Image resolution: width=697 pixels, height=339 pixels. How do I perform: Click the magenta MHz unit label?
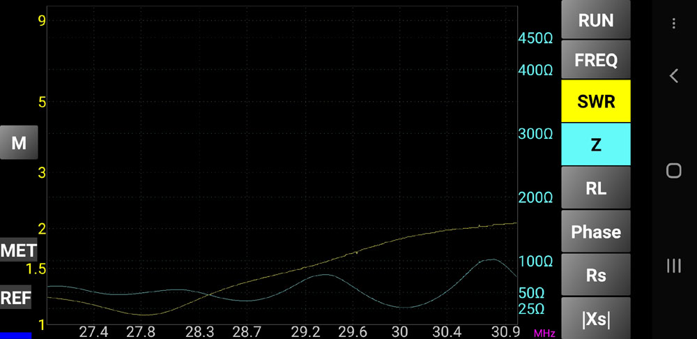[544, 333]
